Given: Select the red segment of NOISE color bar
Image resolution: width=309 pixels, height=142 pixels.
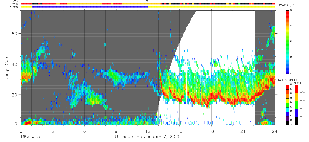Looking at the screenshot, I should [x=296, y=89].
